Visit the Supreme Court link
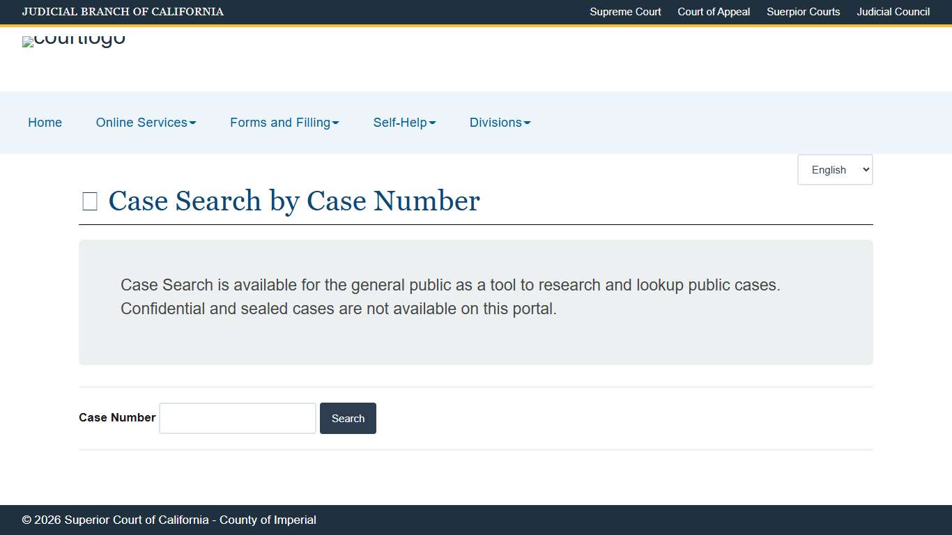Screen dimensions: 952x535 click(x=625, y=12)
